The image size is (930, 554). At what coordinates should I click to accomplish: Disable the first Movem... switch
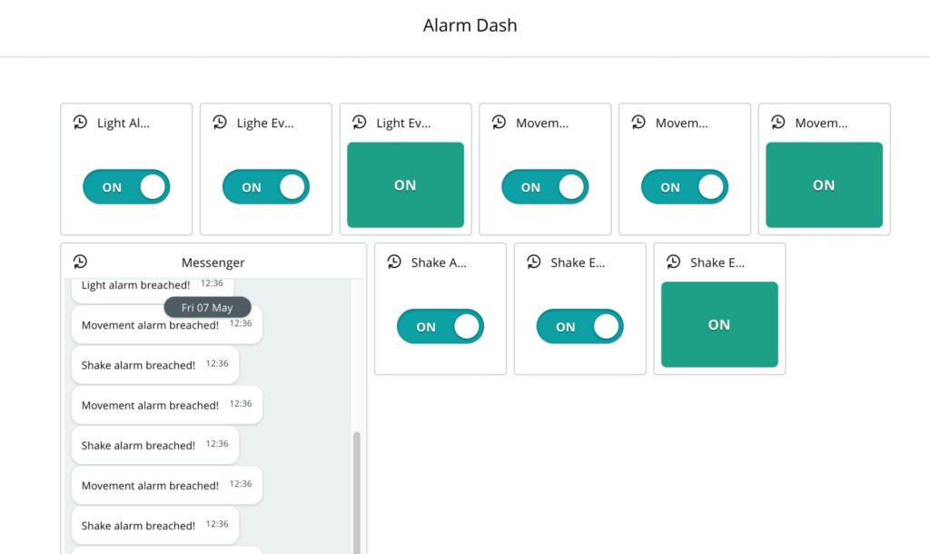coord(545,187)
